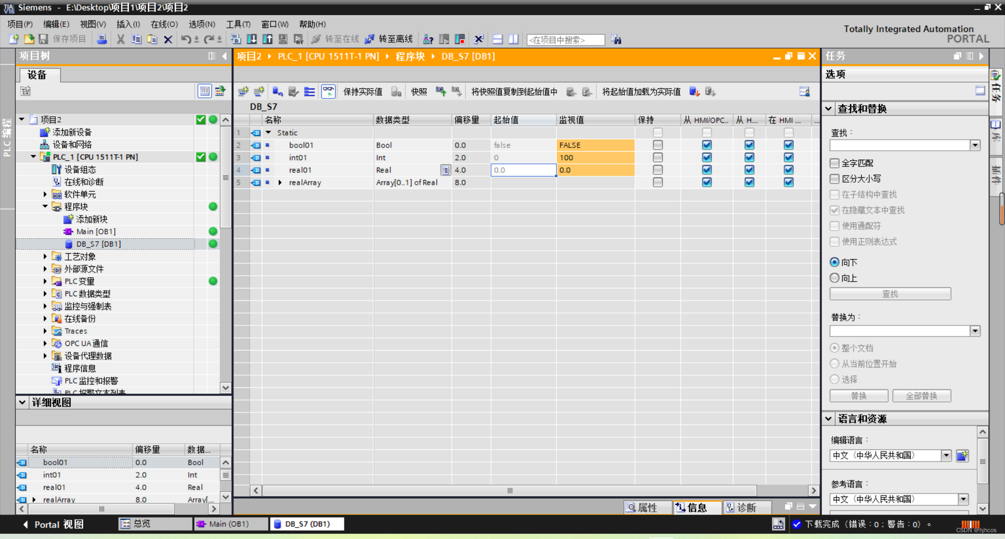The width and height of the screenshot is (1005, 539).
Task: Expand the Software units node
Action: (45, 195)
